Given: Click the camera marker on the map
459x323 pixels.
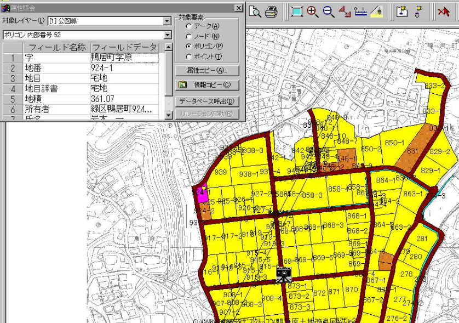Looking at the screenshot, I should tap(283, 273).
